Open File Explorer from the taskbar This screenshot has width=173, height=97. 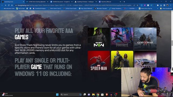coord(93,95)
